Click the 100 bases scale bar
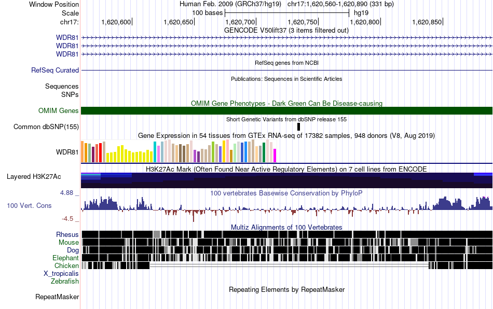This screenshot has width=493, height=309. [x=287, y=13]
